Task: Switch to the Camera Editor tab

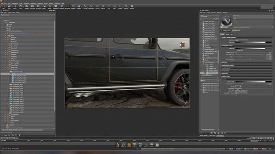Action: click(212, 136)
